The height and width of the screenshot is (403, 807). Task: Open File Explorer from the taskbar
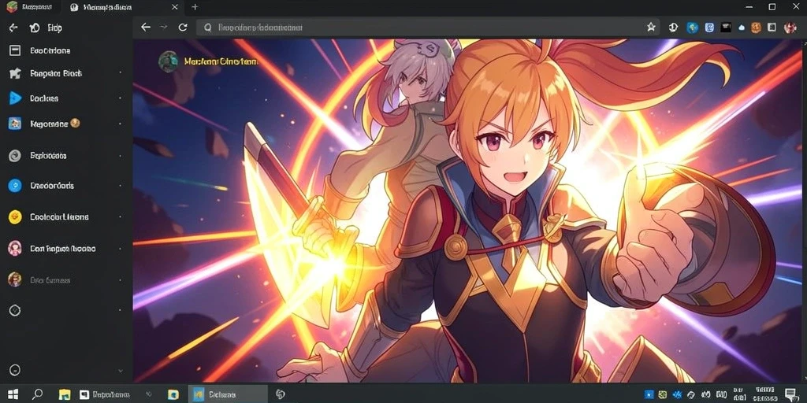click(x=65, y=394)
